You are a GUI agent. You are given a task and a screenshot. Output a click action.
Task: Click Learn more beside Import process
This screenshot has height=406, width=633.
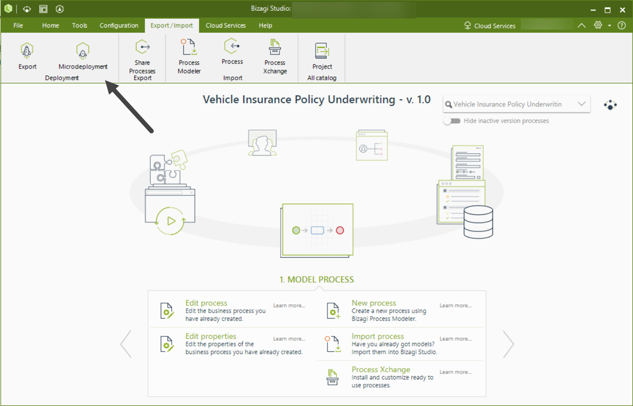pos(456,339)
